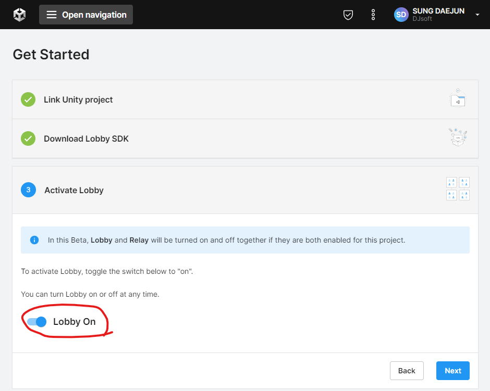Image resolution: width=490 pixels, height=391 pixels.
Task: Proceed with the Next button
Action: point(453,371)
